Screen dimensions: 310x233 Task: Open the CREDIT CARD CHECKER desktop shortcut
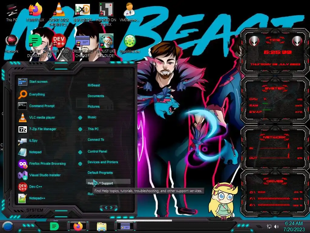coord(82,46)
